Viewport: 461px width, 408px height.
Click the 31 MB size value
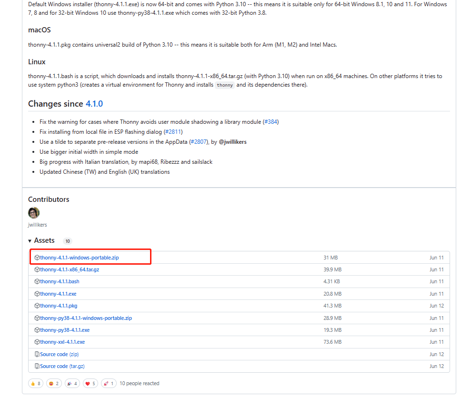[331, 258]
